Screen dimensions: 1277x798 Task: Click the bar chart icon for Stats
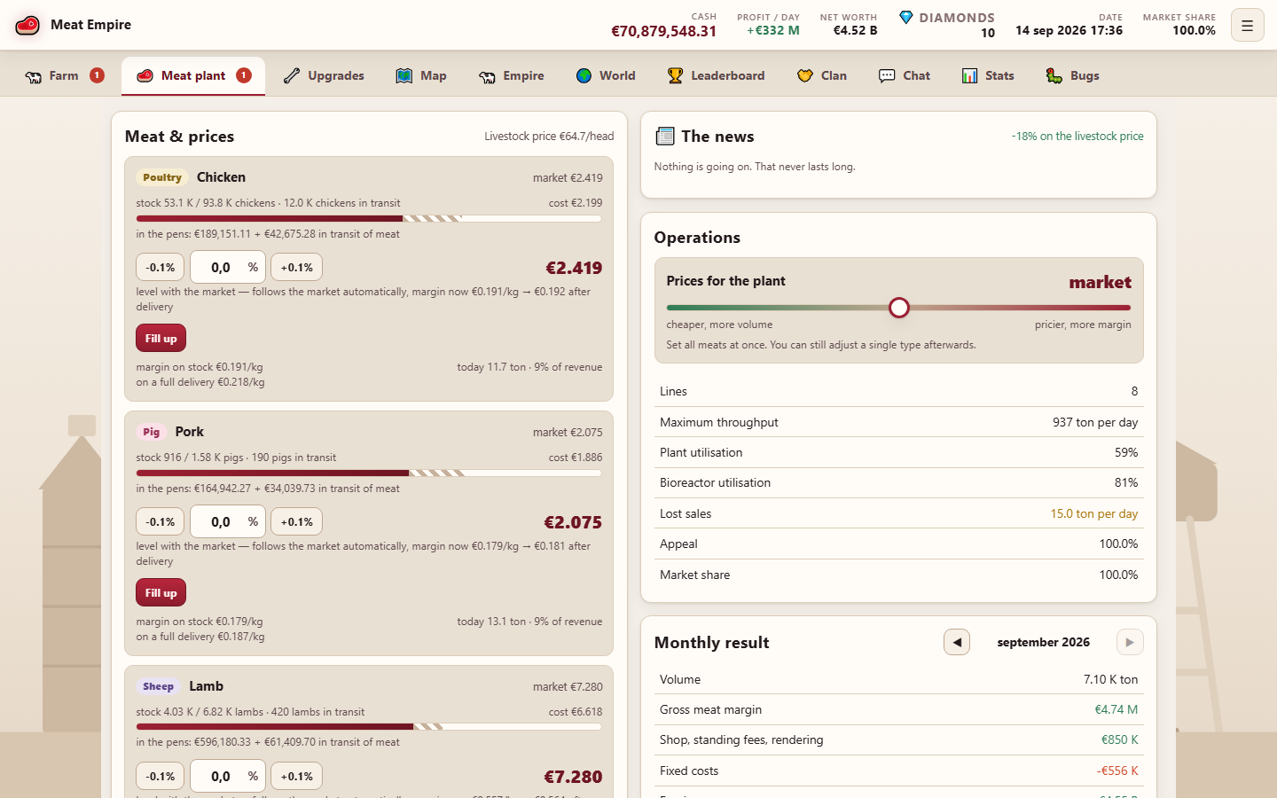click(x=969, y=76)
